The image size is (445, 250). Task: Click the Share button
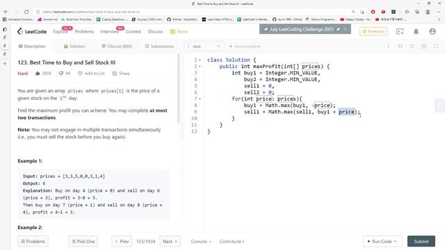[x=121, y=74]
